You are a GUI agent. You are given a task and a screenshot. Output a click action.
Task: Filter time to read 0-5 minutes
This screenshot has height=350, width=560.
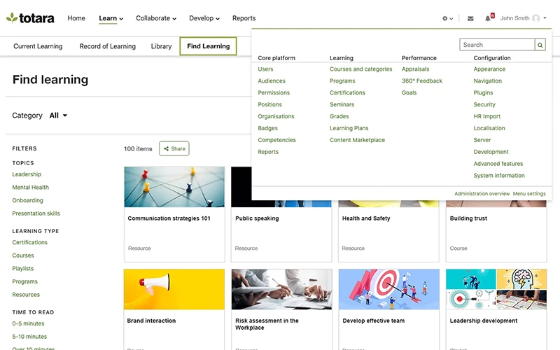pyautogui.click(x=28, y=323)
